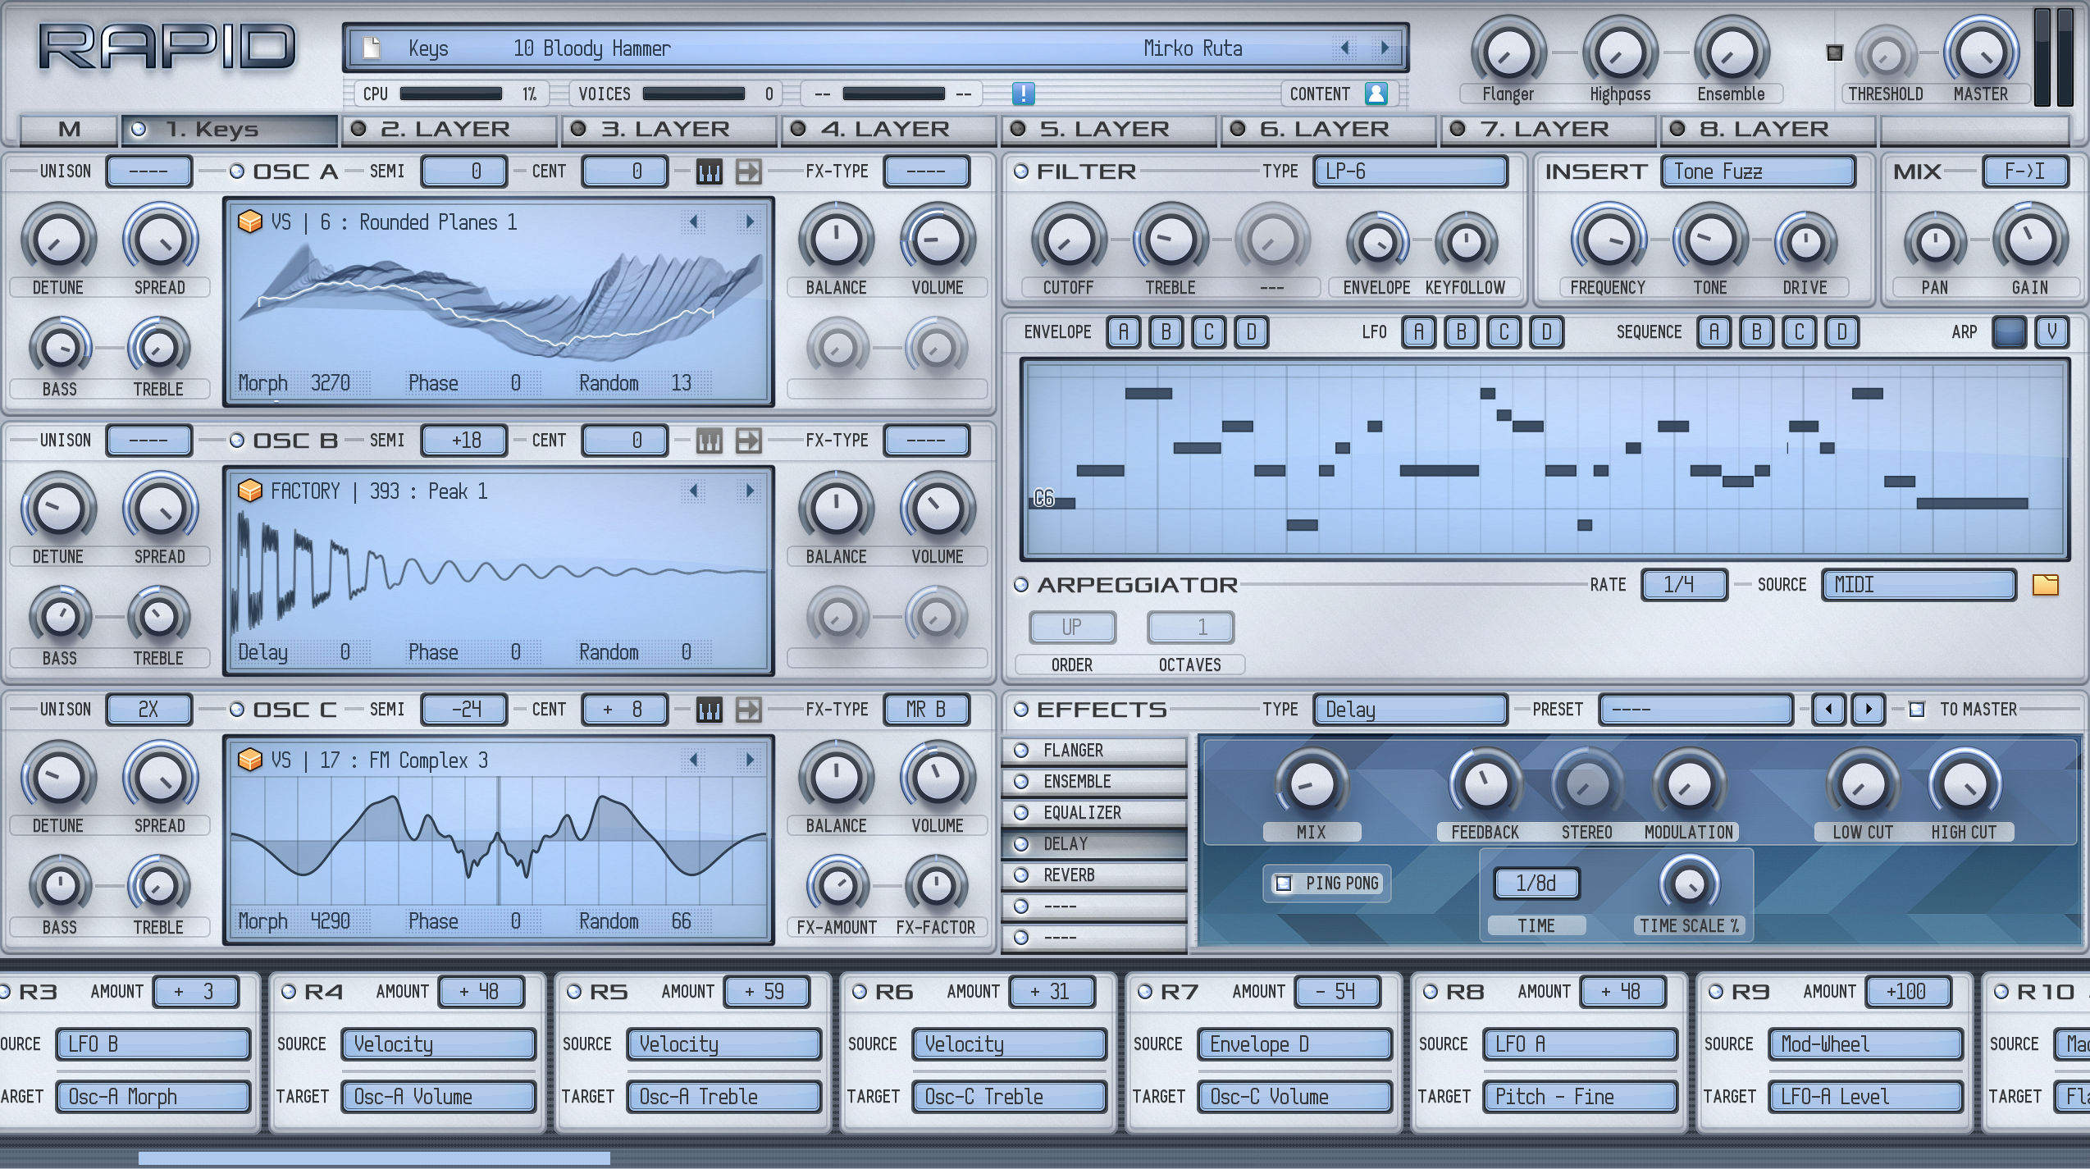Image resolution: width=2090 pixels, height=1169 pixels.
Task: Click OSC B SEMI value +18
Action: (x=464, y=441)
